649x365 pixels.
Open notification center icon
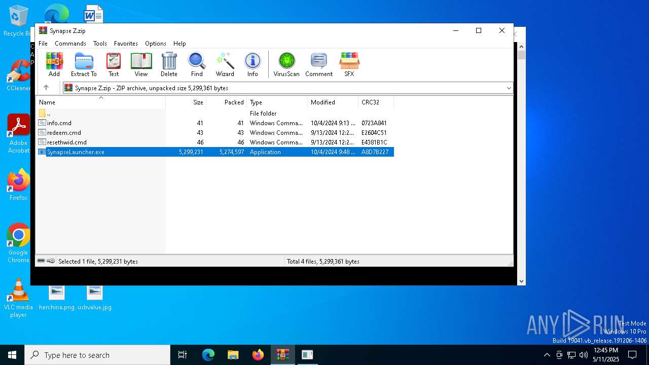[632, 355]
